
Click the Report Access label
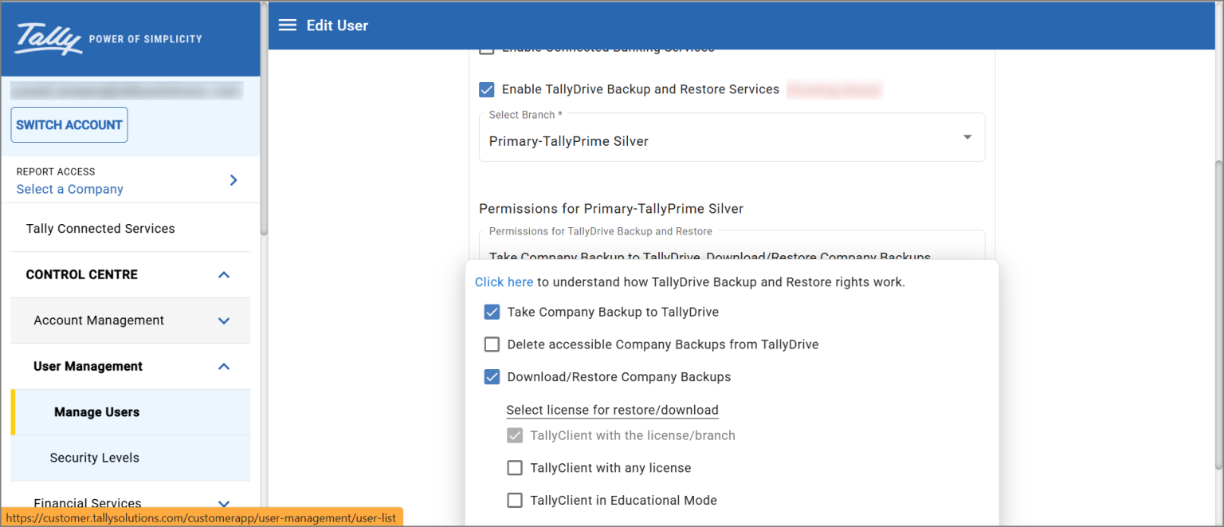[56, 171]
